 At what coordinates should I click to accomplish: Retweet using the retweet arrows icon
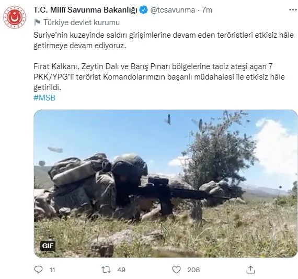pos(106,270)
